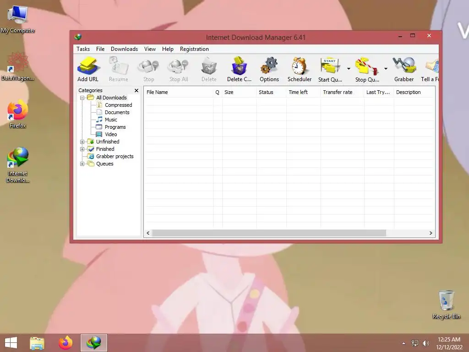Click the Delete Completed toolbar icon
This screenshot has width=469, height=352.
239,70
